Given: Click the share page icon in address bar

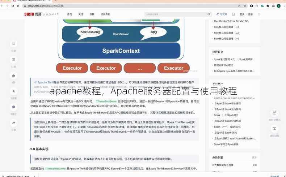Looking at the screenshot, I should point(239,6).
